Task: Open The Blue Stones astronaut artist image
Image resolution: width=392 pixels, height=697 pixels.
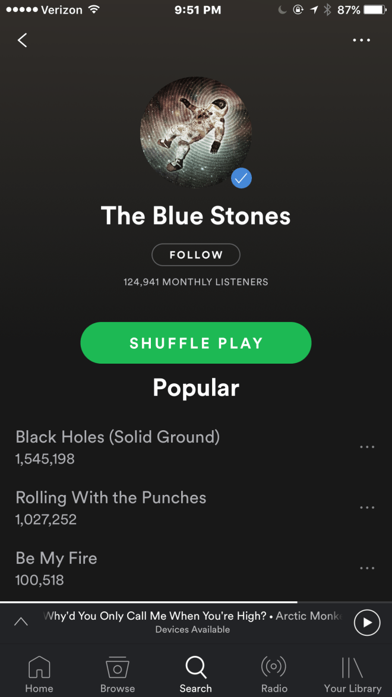Action: coord(196,132)
